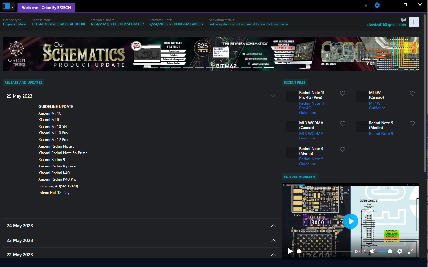Screen dimensions: 428x267
Task: Click the 'Xiaomi Redmi Note 3' row
Action: click(56, 146)
